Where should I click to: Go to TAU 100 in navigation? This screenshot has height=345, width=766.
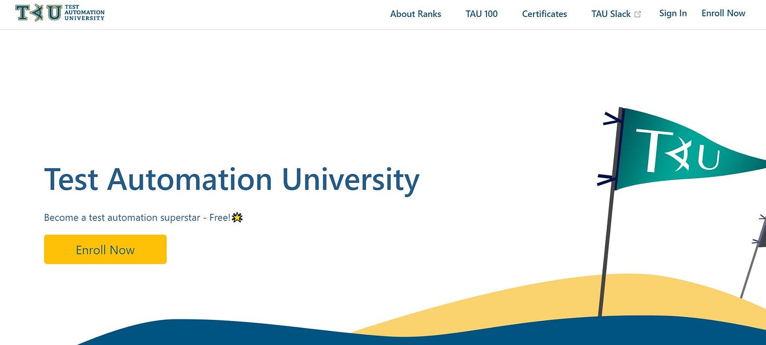tap(481, 14)
